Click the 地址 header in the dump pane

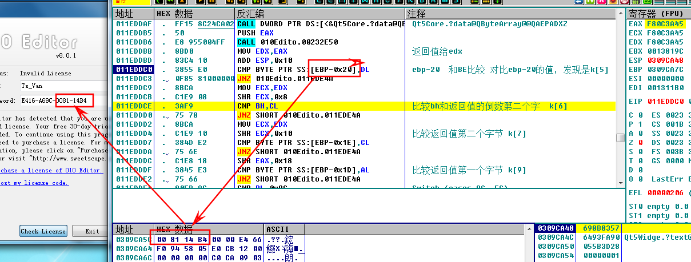coord(133,229)
